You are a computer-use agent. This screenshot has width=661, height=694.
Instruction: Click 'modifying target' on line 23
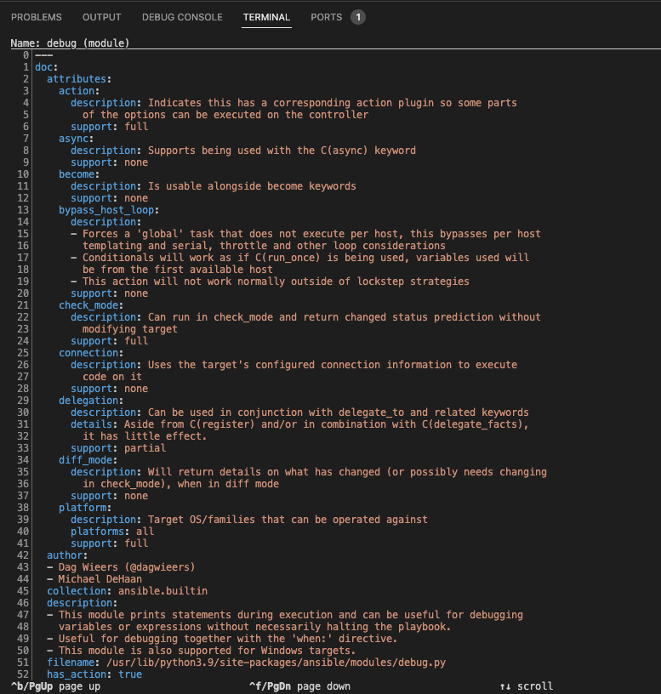(129, 329)
